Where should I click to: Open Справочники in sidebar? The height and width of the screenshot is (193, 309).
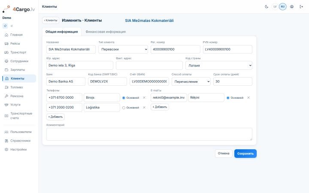tap(19, 141)
